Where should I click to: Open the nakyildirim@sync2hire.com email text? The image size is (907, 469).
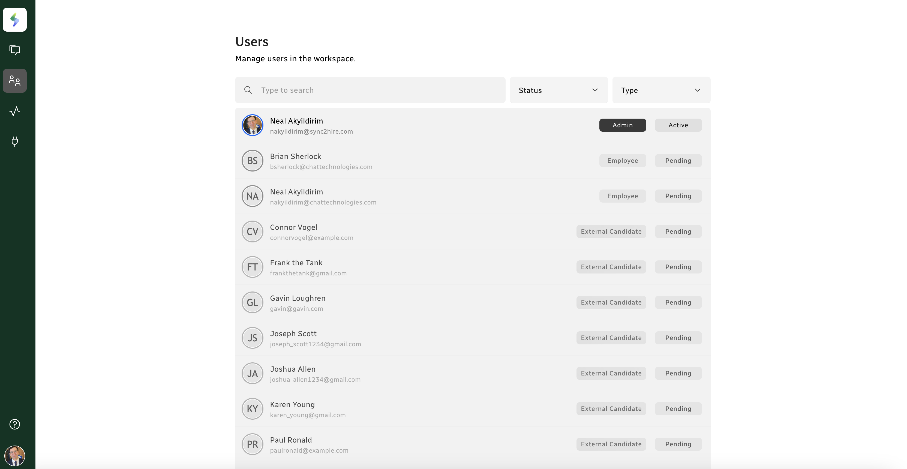(311, 131)
